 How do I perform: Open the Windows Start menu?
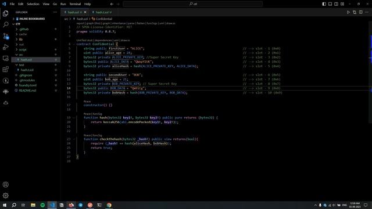coord(5,205)
